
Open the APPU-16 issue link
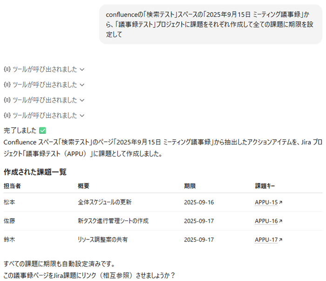(268, 221)
